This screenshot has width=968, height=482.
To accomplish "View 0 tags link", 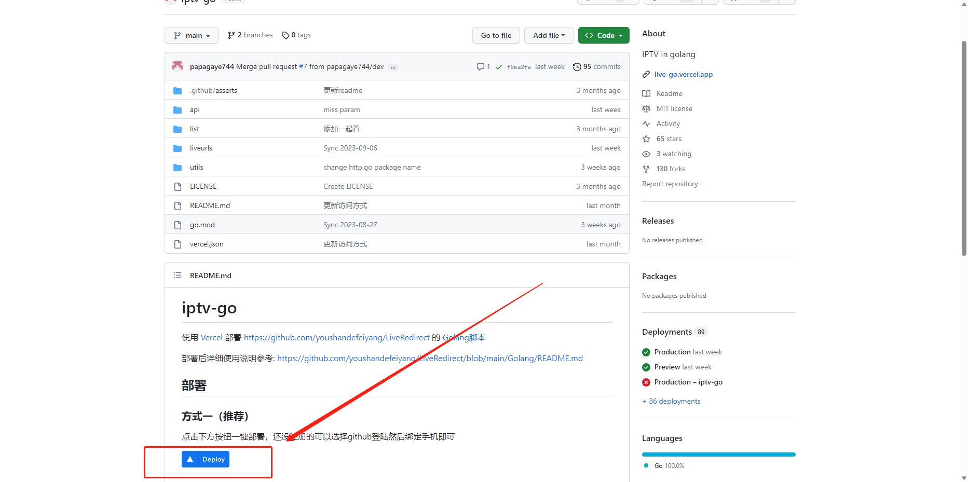I will point(296,35).
